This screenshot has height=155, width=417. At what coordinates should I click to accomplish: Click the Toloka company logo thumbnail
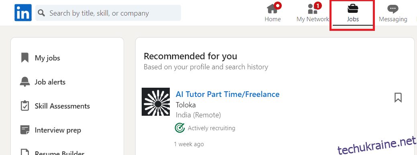(x=156, y=102)
